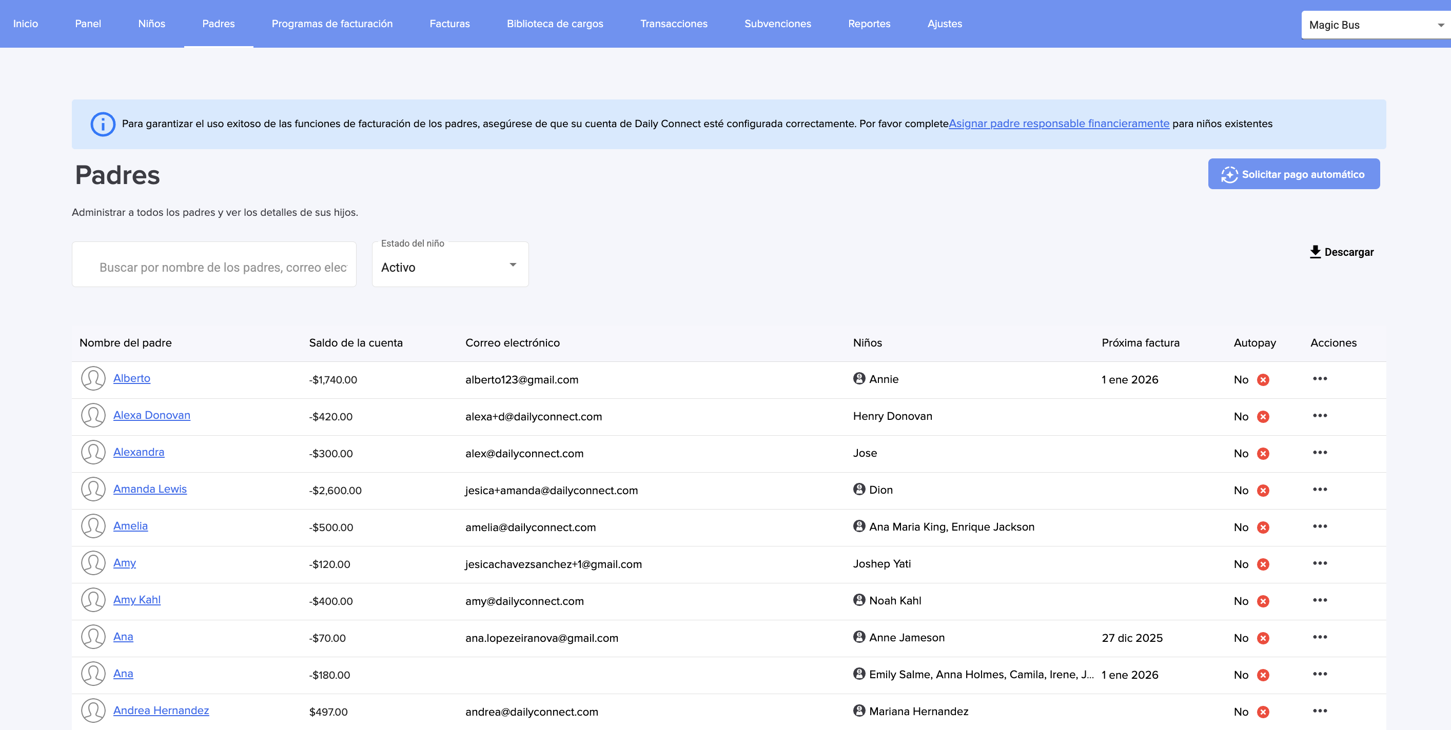Click the red X autopay icon for Alexandra
The width and height of the screenshot is (1451, 730).
click(1263, 454)
